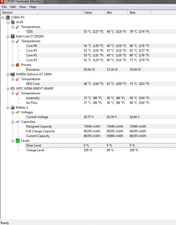Click the NVIDIA GeForce GT 230M card icon
176x225 pixels.
click(12, 74)
